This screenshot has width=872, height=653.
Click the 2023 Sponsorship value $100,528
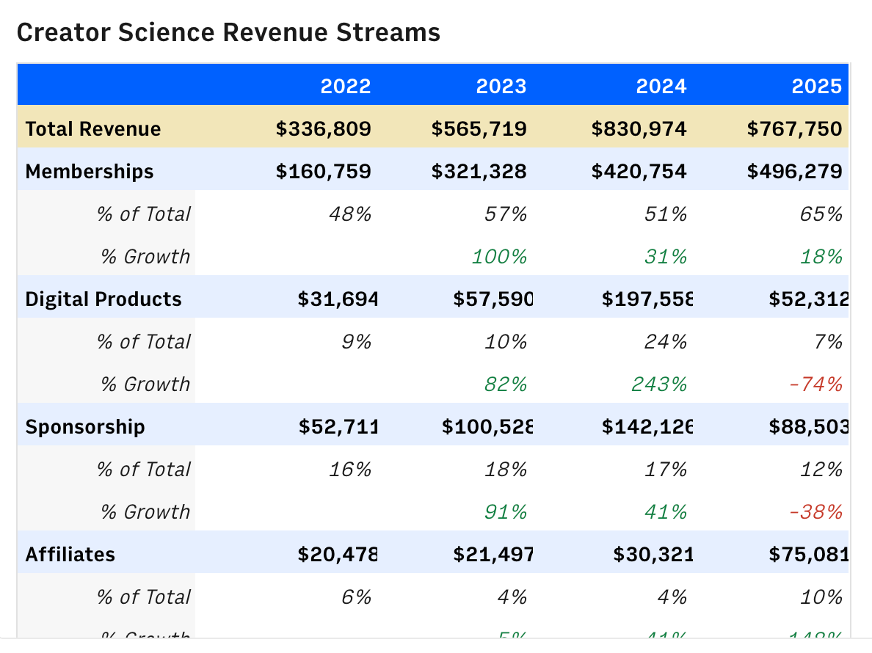click(x=487, y=427)
